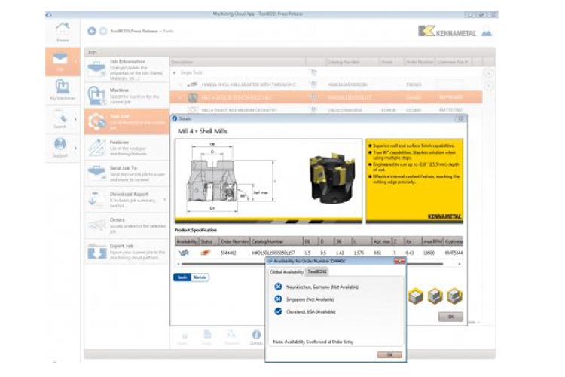565x377 pixels.
Task: Click the black shell mill product photo
Action: [332, 178]
